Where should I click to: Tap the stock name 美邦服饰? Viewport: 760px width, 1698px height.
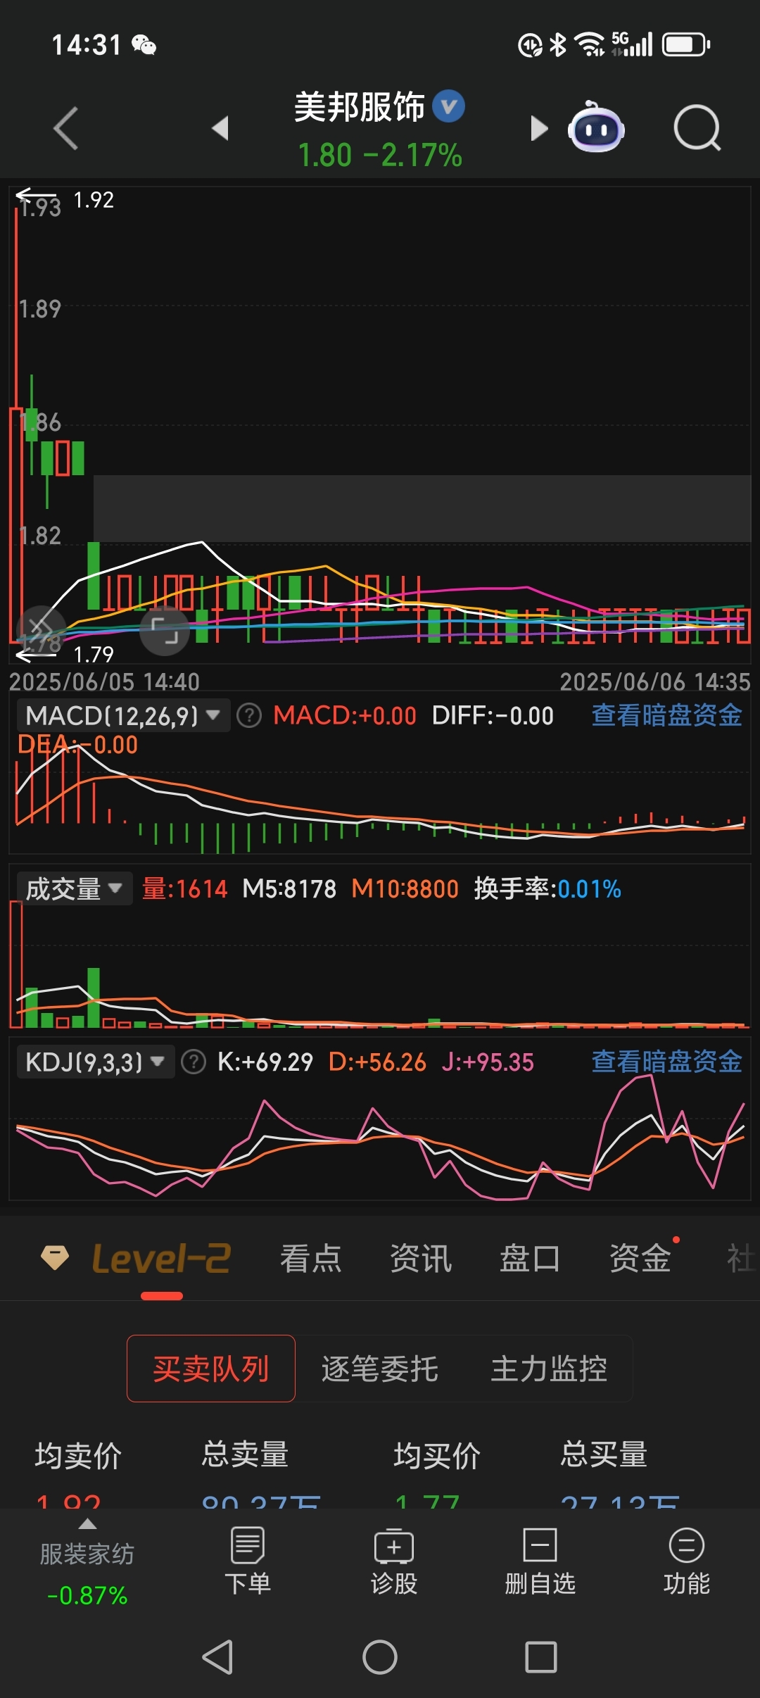[359, 107]
